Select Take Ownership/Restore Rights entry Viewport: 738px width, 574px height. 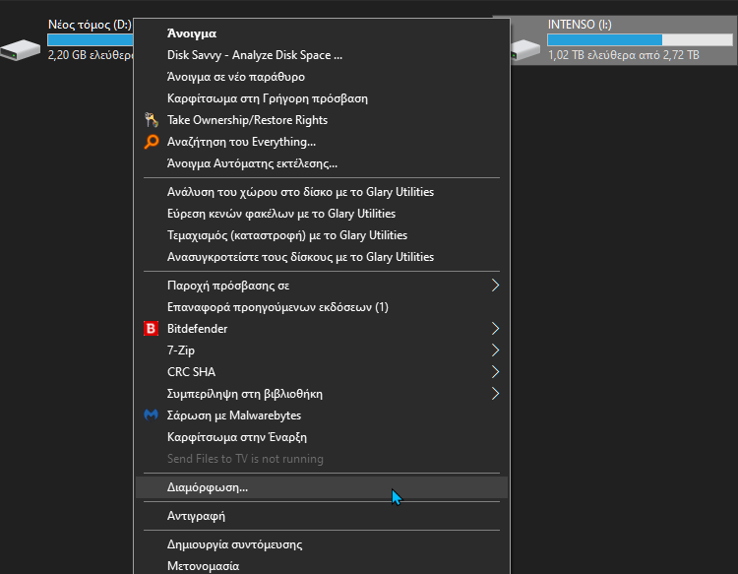click(322, 120)
